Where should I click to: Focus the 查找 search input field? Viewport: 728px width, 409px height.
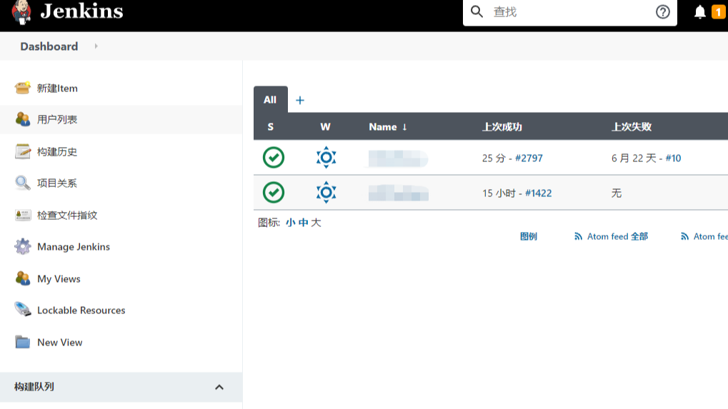click(569, 12)
